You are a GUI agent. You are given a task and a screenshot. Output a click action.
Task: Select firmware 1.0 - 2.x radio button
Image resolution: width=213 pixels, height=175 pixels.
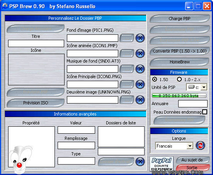[x=179, y=79]
